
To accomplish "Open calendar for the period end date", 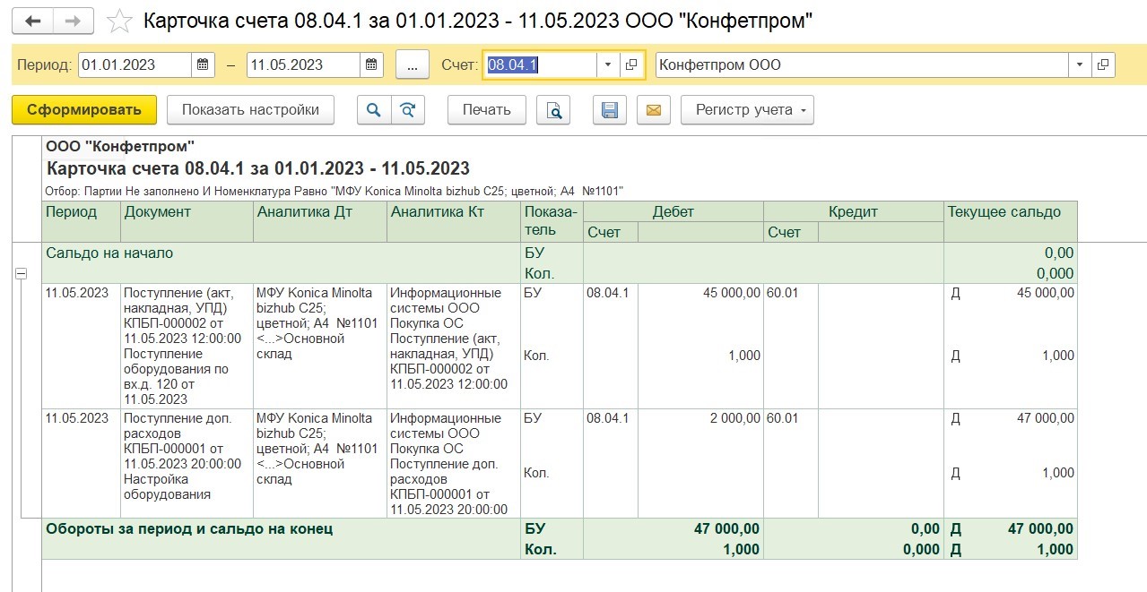I will pos(371,64).
